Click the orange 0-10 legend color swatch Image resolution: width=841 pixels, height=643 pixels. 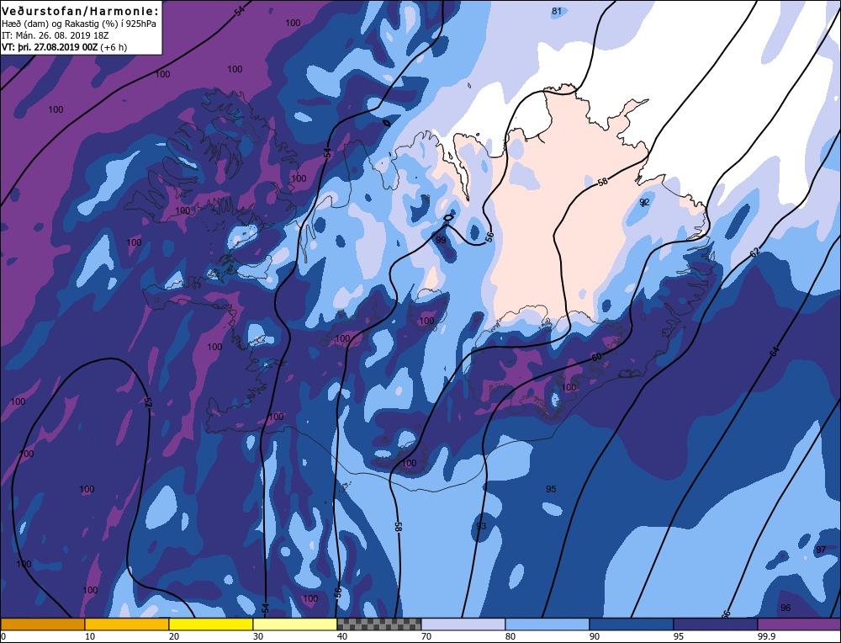pos(42,624)
